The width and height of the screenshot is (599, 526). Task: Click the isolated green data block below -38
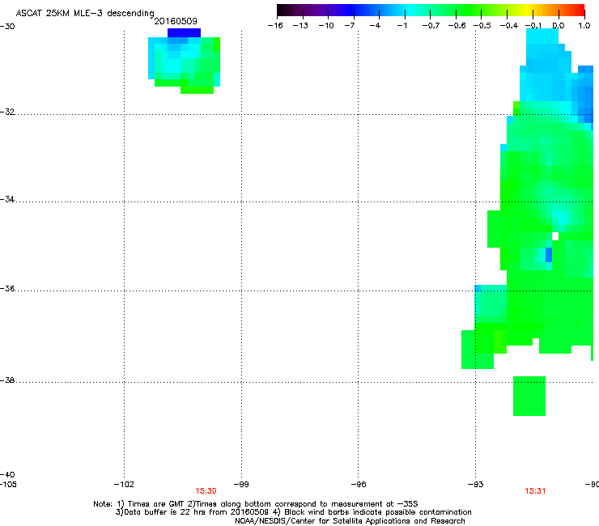[529, 397]
